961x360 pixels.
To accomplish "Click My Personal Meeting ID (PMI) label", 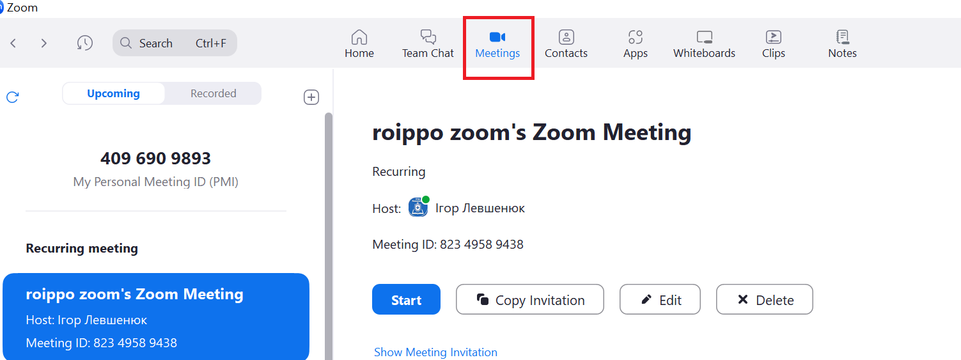I will point(155,182).
